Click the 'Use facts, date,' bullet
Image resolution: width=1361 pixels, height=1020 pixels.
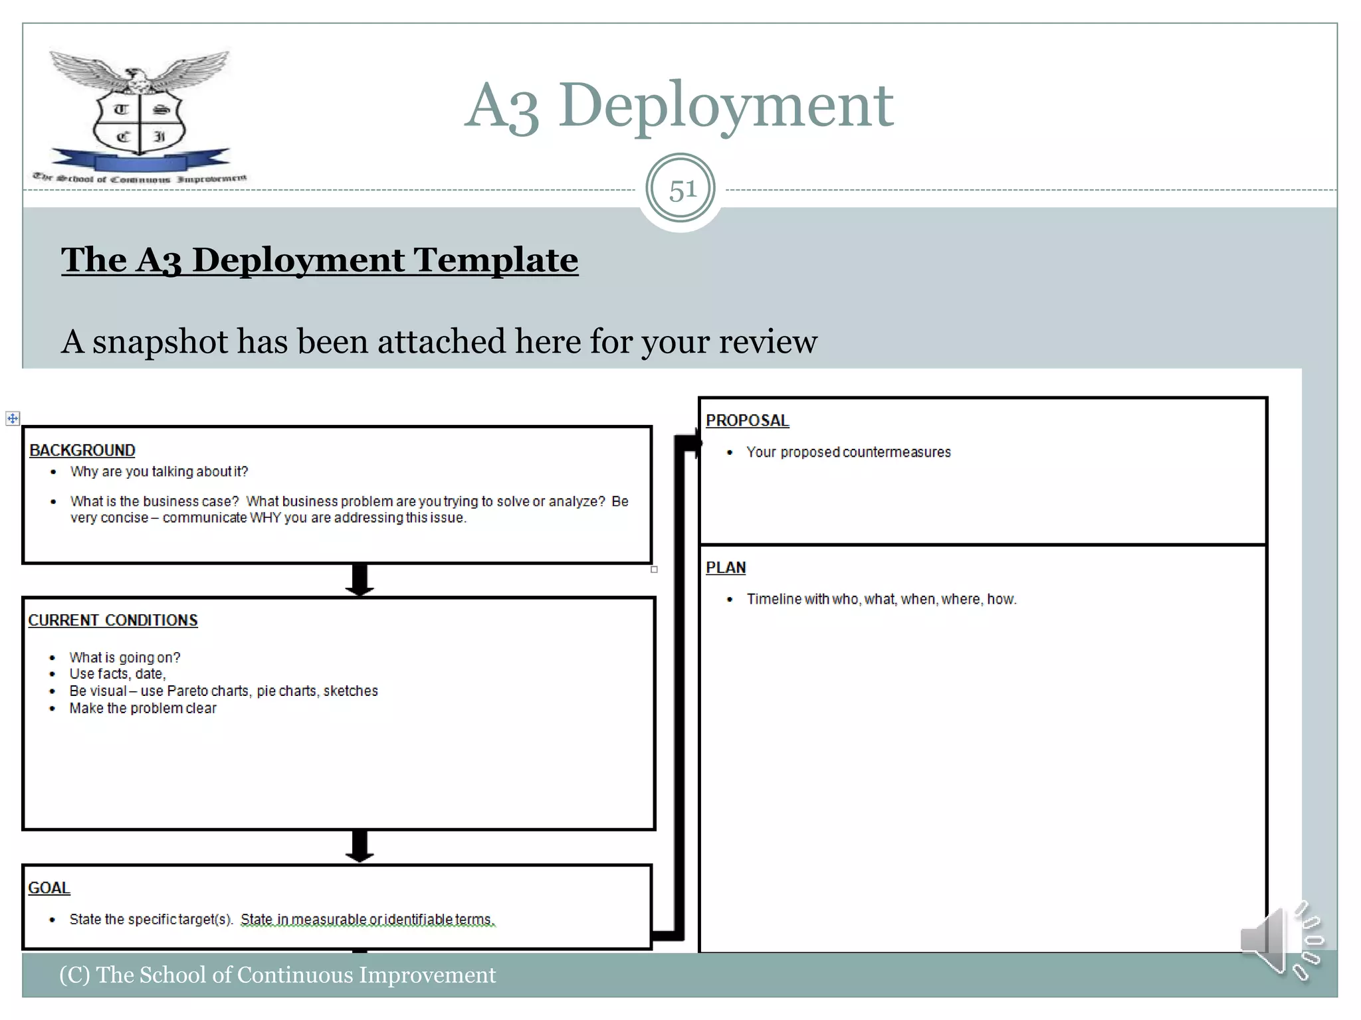118,674
